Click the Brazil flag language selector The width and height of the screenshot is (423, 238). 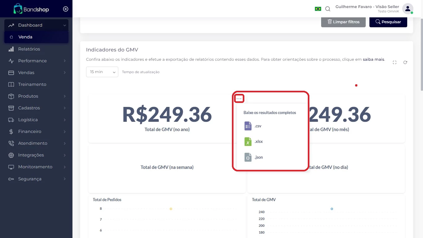tap(318, 9)
